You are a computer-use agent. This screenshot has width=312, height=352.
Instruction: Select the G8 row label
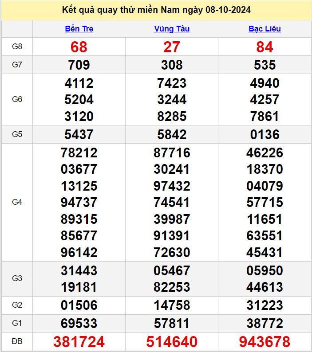tap(17, 47)
